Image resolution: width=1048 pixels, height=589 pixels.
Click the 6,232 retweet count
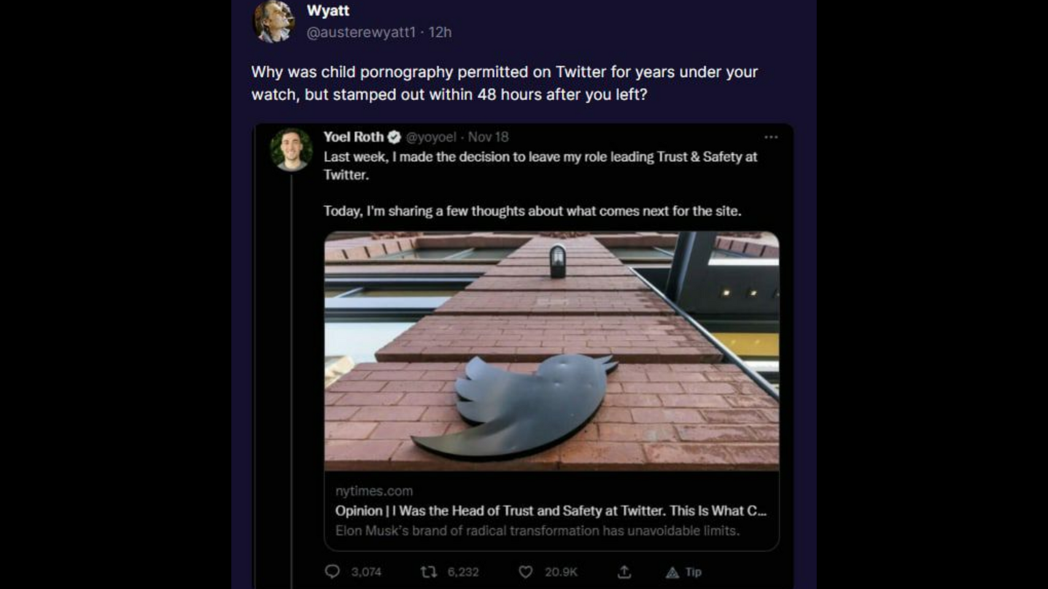463,572
